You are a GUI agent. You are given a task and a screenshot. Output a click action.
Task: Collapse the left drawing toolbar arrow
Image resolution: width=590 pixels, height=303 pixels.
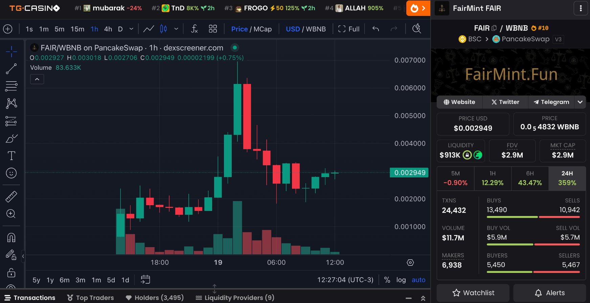(23, 256)
